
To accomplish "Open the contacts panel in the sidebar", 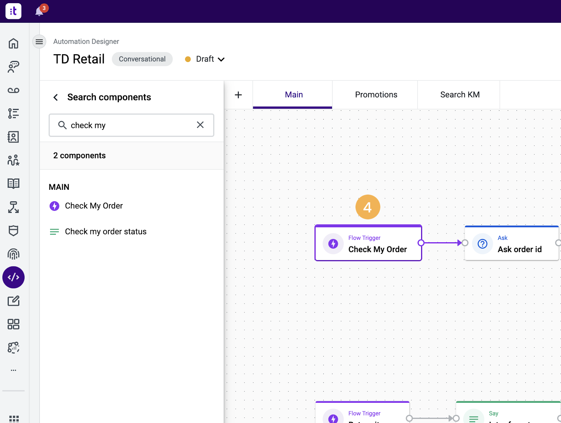I will coord(13,137).
